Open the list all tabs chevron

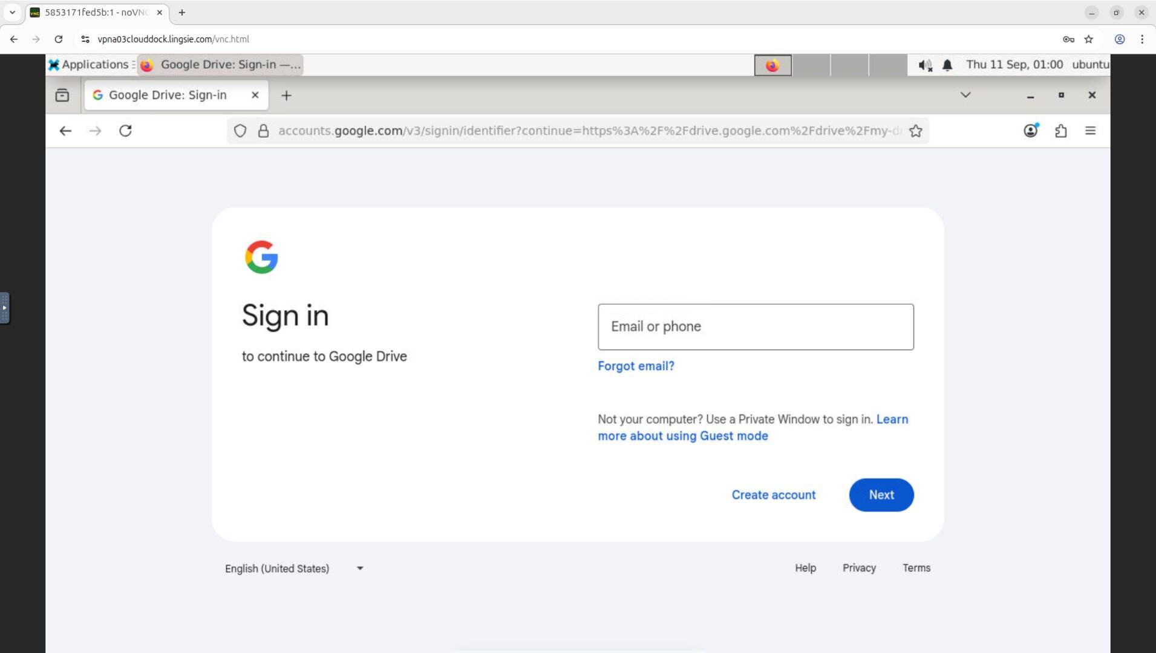click(965, 95)
